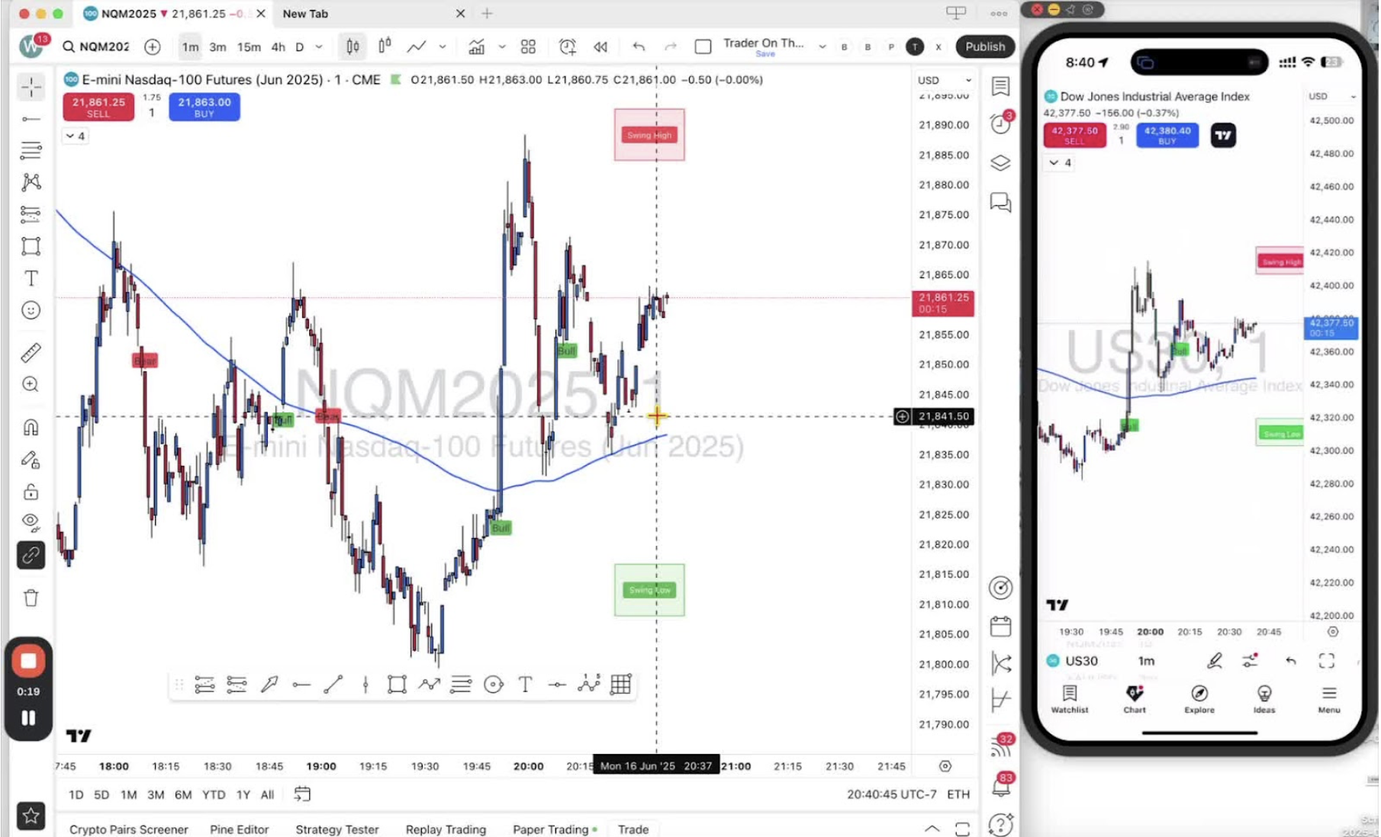This screenshot has height=837, width=1381.
Task: Open Crypto Pairs Screener tab
Action: (x=128, y=829)
